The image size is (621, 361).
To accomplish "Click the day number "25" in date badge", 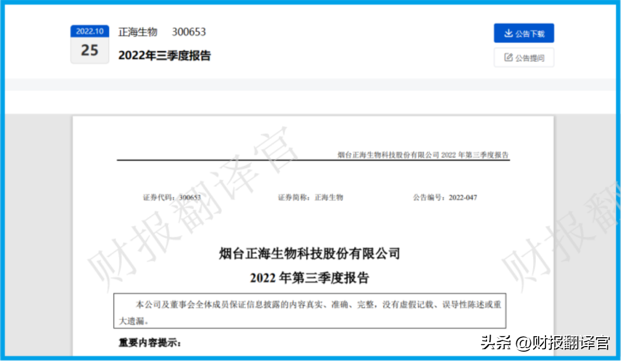I will [90, 50].
